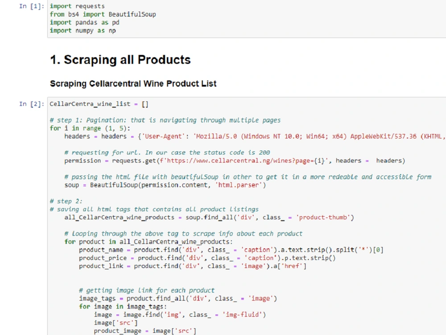Click the 'product_price = product.find' line
The width and height of the screenshot is (446, 335).
point(207,258)
